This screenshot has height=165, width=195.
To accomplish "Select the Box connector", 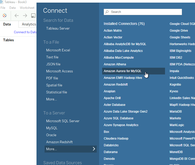I will (106, 132).
